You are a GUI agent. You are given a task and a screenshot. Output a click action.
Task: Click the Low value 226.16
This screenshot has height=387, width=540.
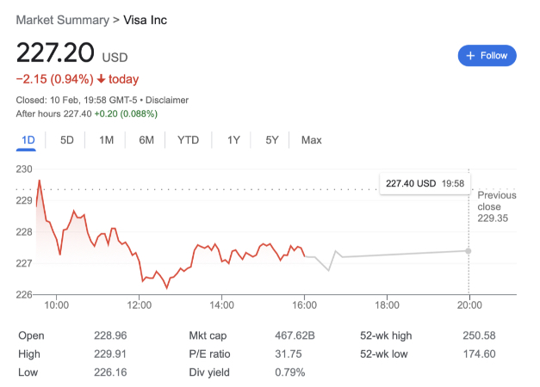point(110,372)
